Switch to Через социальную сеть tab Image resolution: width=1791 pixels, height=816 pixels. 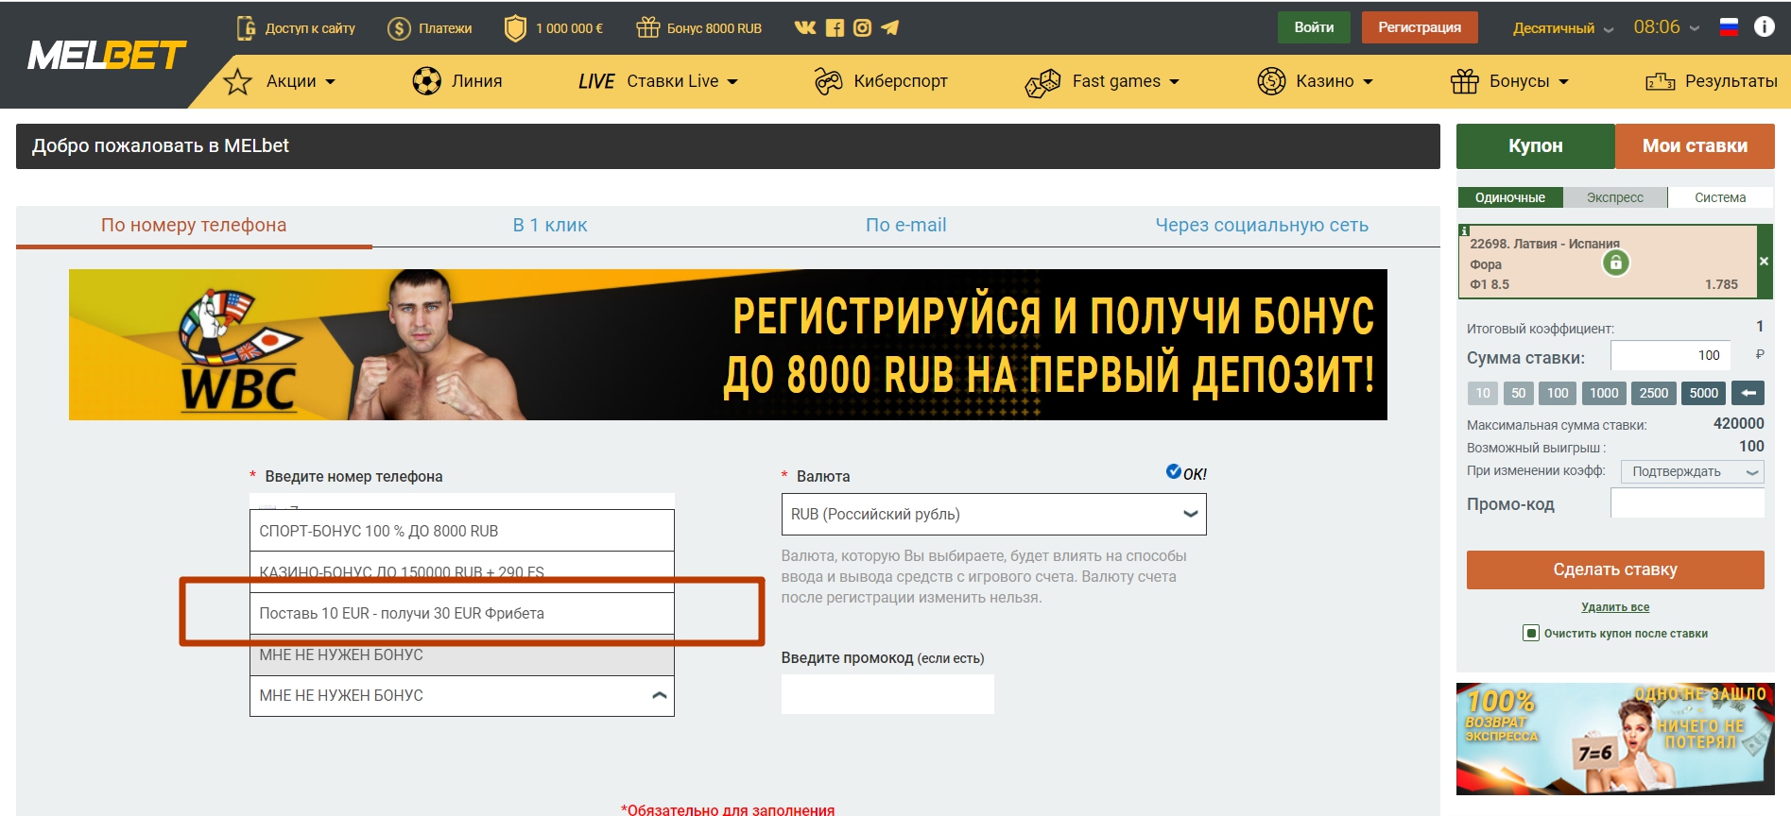pos(1262,225)
